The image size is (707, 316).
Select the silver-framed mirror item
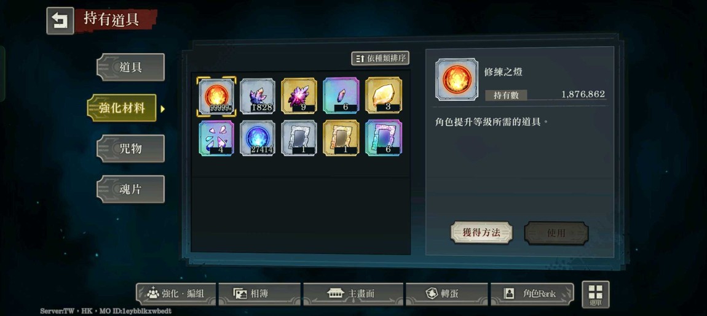[299, 137]
